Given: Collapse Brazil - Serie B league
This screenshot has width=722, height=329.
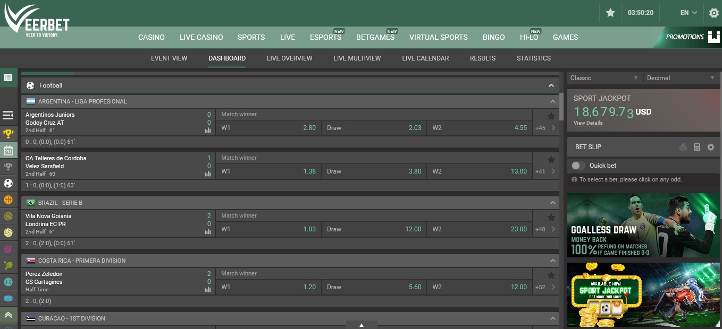Looking at the screenshot, I should click(553, 203).
